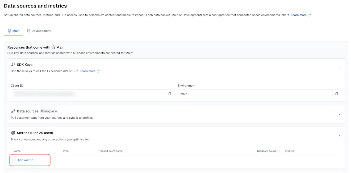Viewport: 351px width, 173px height.
Task: Click the Metrics target icon
Action: click(13, 133)
